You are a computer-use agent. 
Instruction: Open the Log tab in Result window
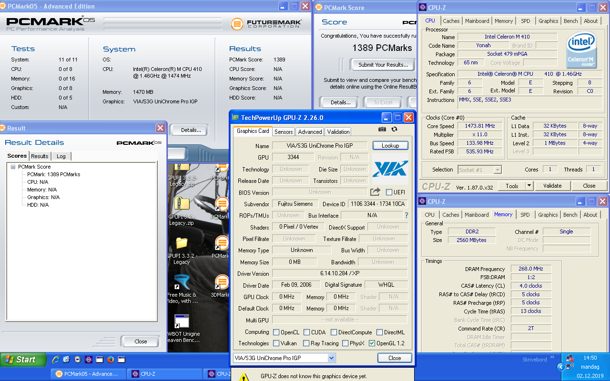tap(61, 156)
